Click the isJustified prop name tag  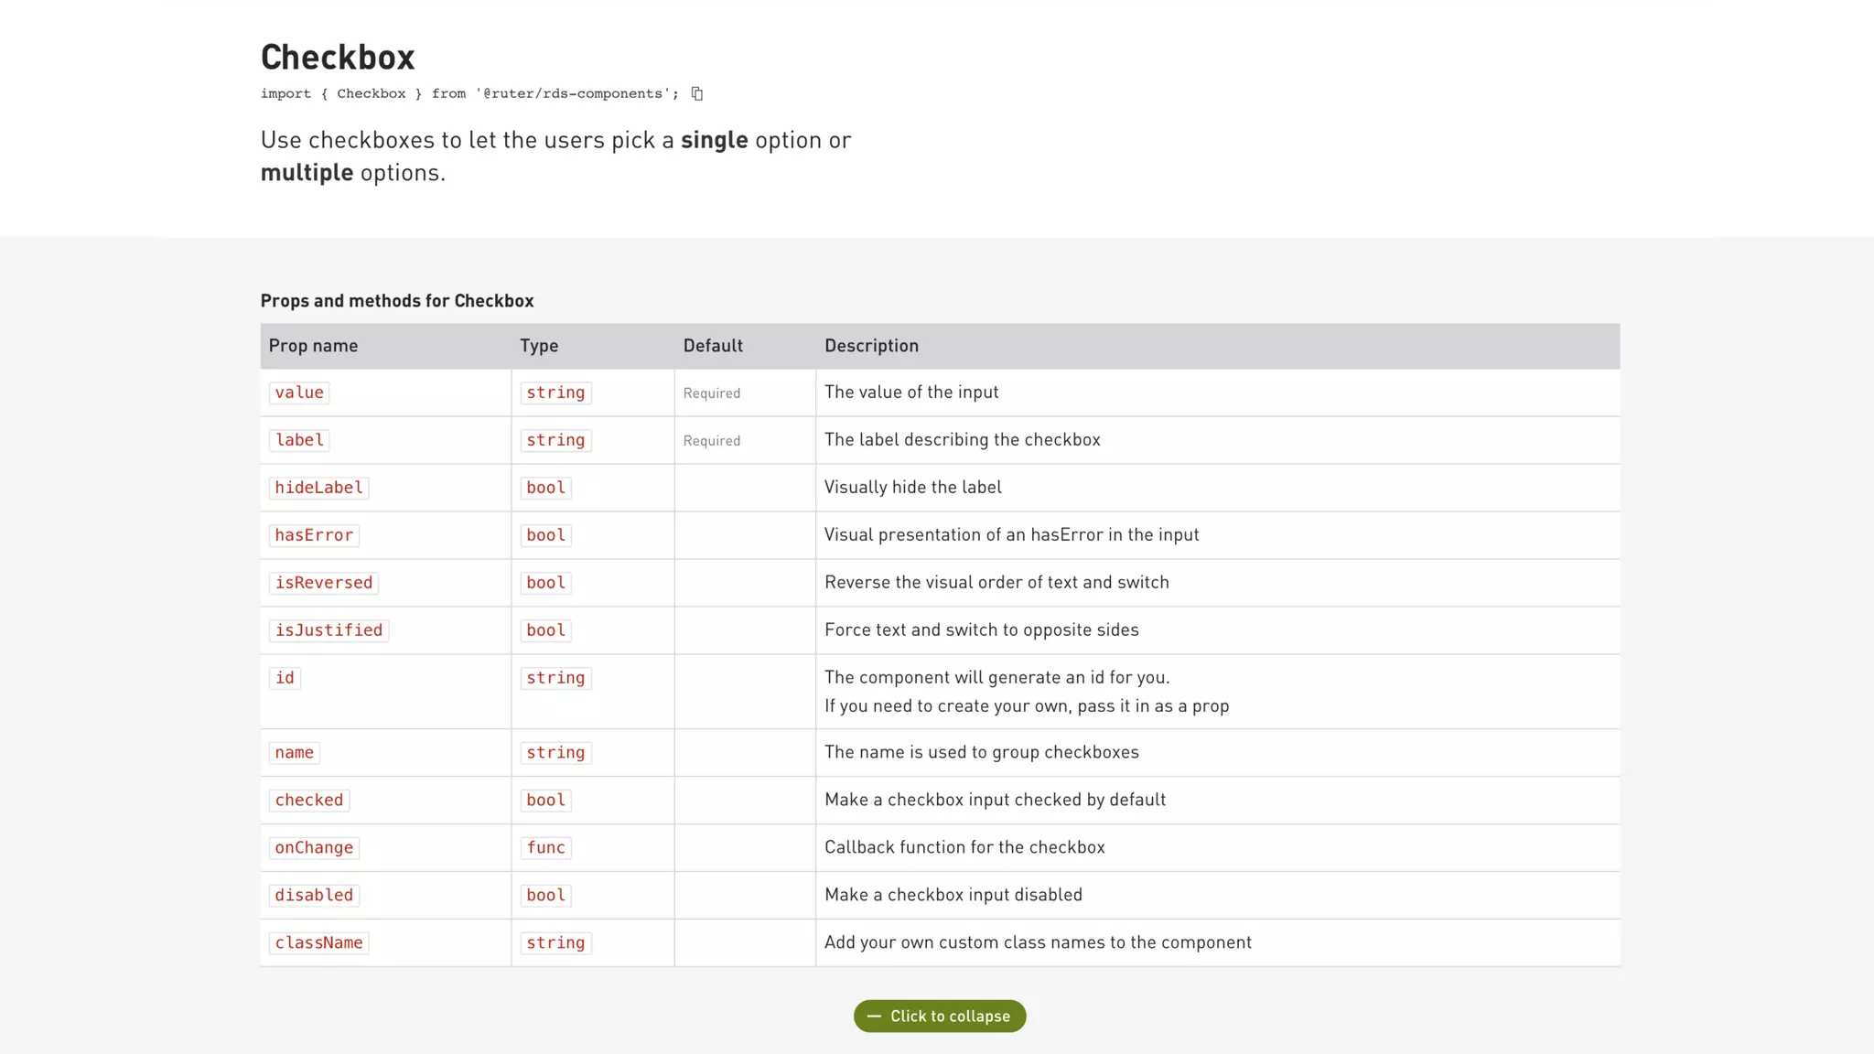pos(328,630)
